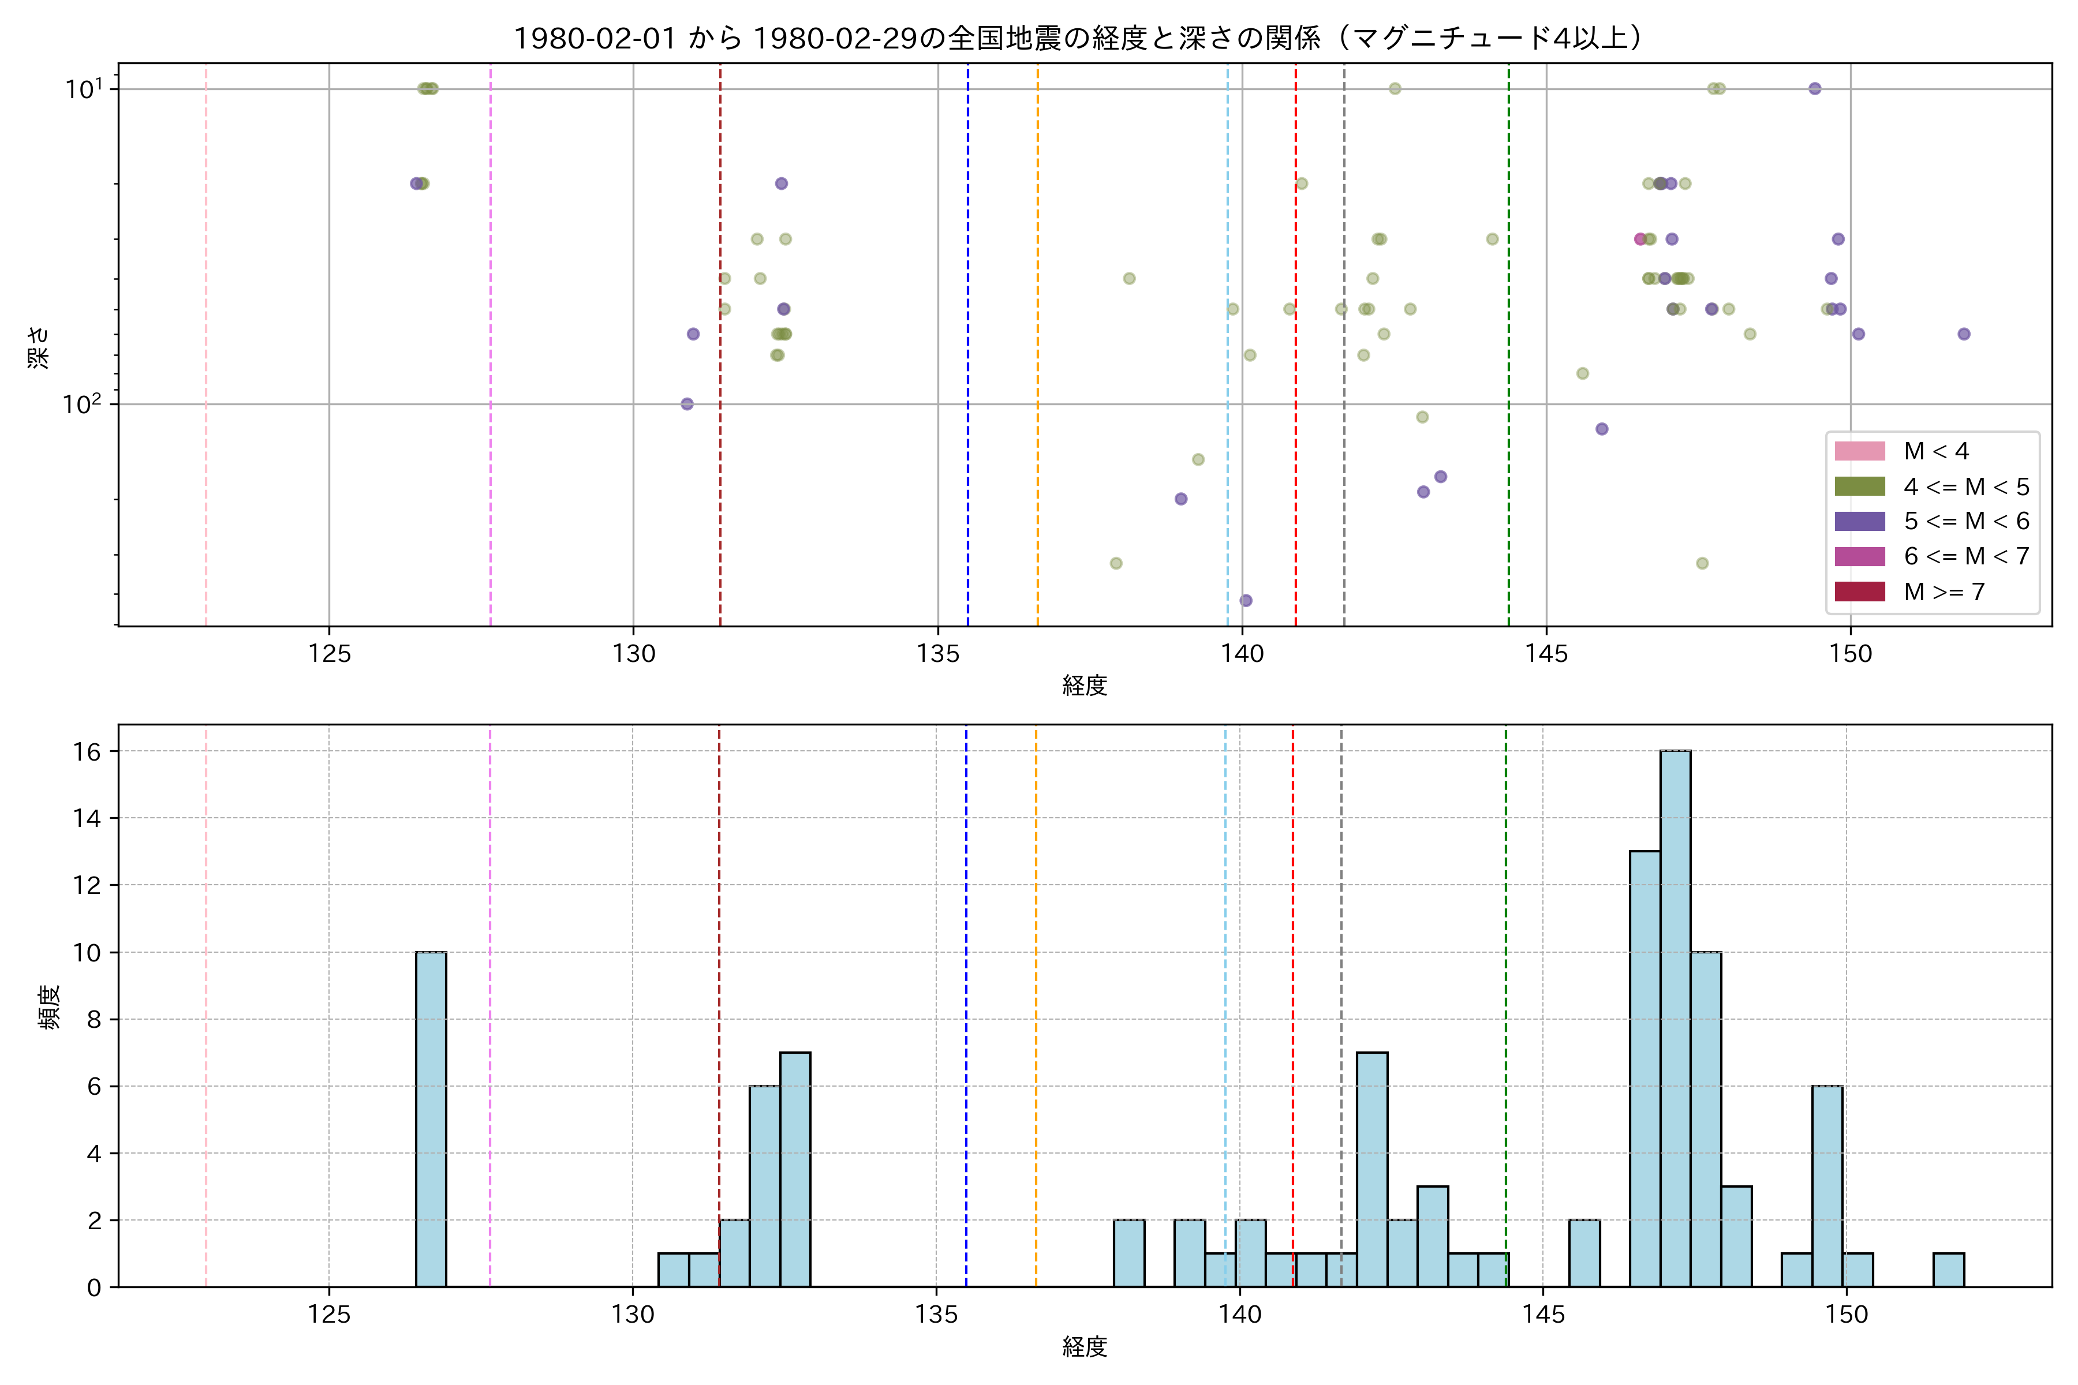Image resolution: width=2078 pixels, height=1385 pixels.
Task: Click the magenta 6 <= M < 7 legend swatch
Action: click(x=1859, y=556)
